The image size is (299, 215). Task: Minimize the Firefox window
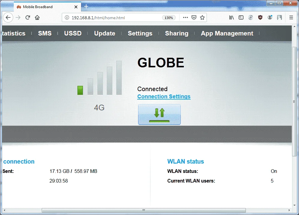pyautogui.click(x=271, y=3)
